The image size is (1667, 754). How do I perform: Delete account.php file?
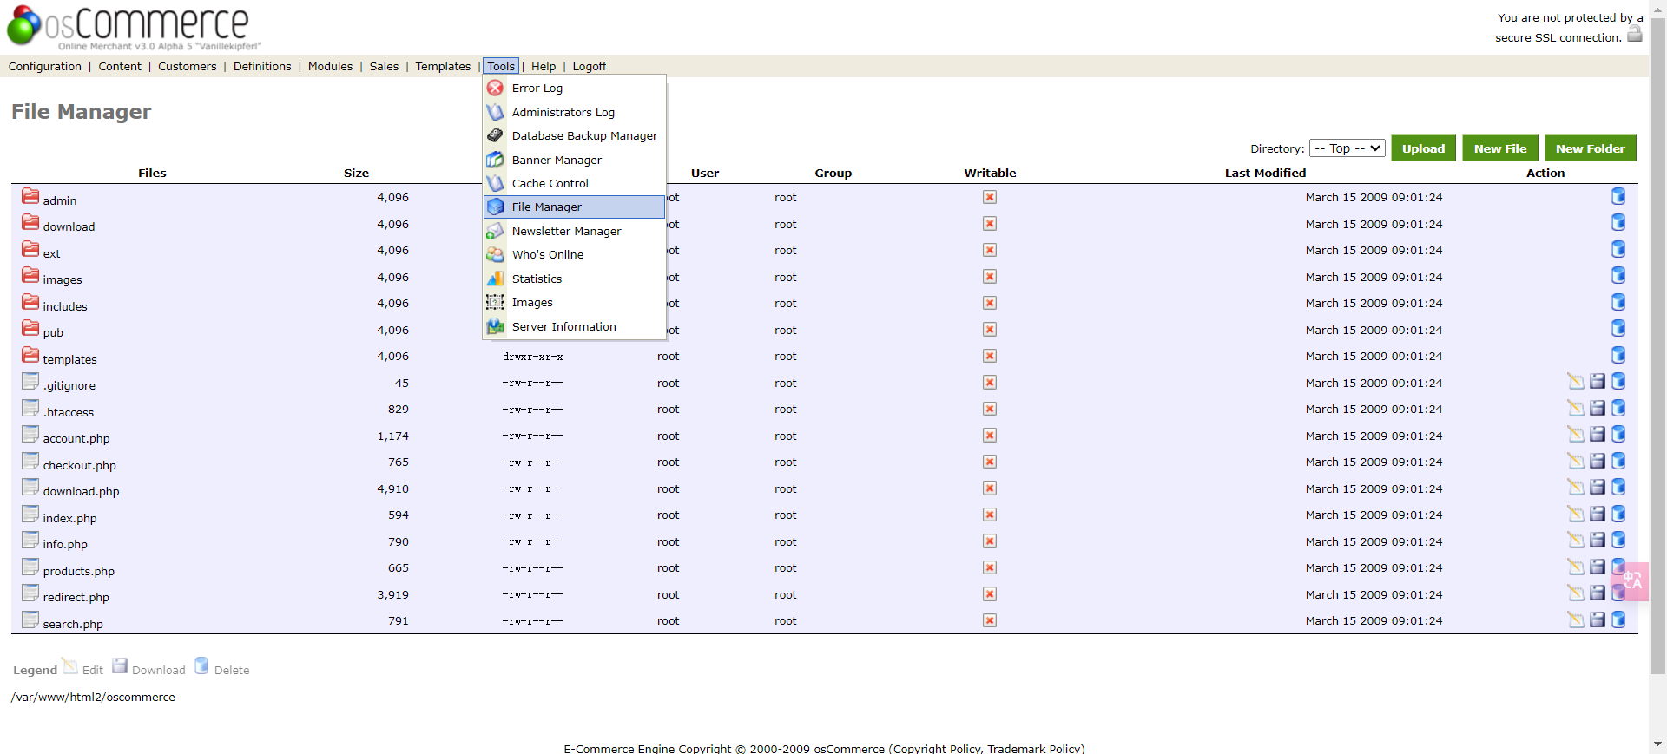pos(1618,434)
